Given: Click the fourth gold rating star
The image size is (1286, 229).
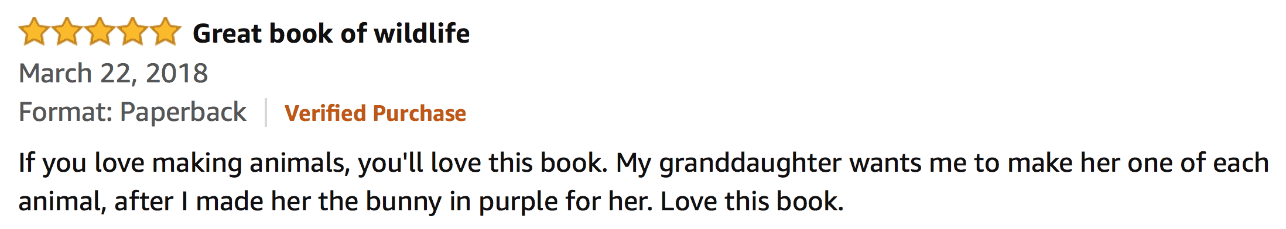Looking at the screenshot, I should (x=133, y=32).
